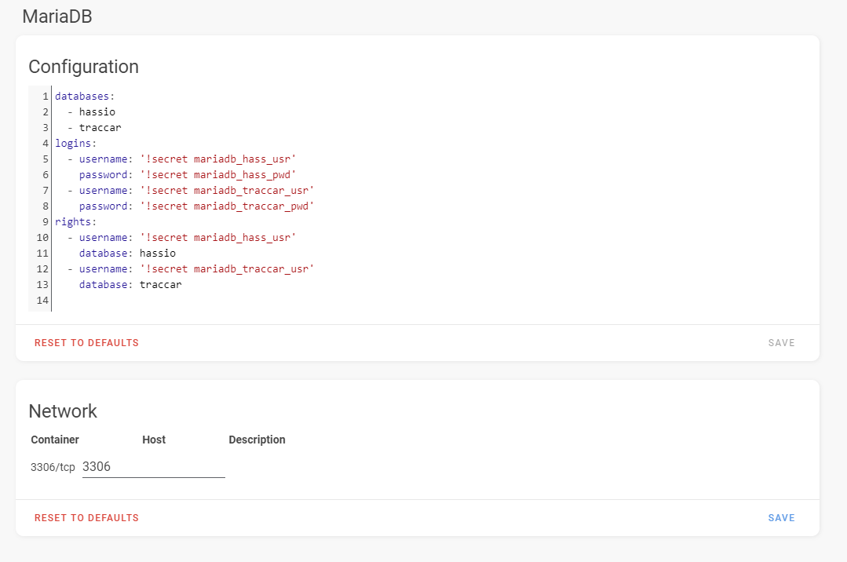Screen dimensions: 847x562
Task: Click the MariaDB page title
Action: coord(58,16)
